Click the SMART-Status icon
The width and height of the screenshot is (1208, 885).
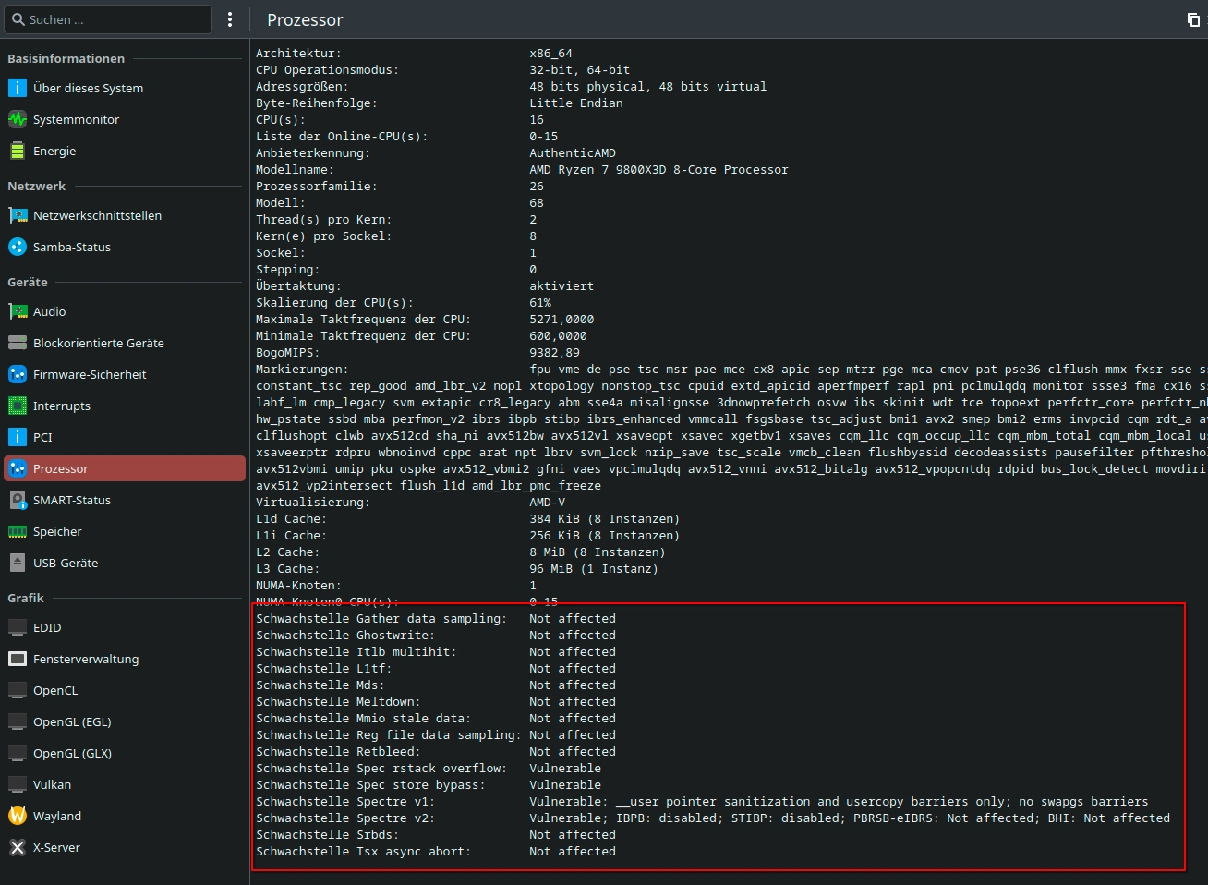tap(18, 500)
